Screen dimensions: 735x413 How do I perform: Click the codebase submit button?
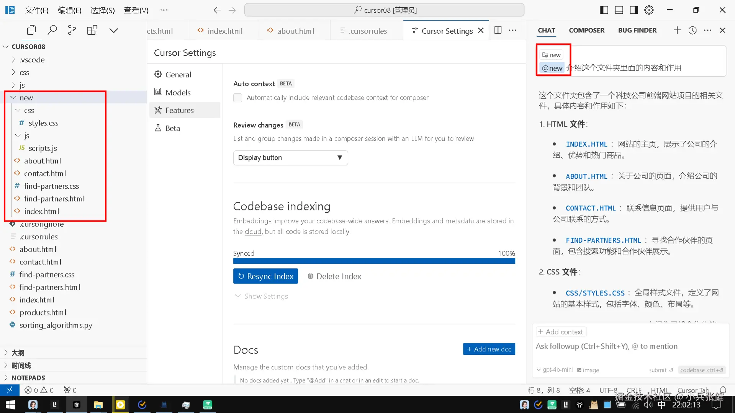tap(701, 370)
